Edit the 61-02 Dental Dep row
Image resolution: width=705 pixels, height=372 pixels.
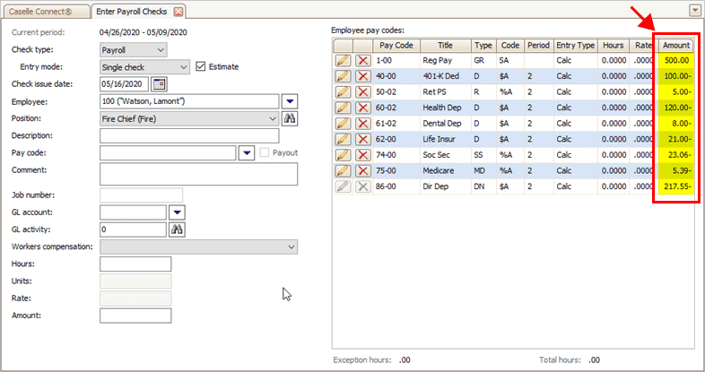pos(343,123)
